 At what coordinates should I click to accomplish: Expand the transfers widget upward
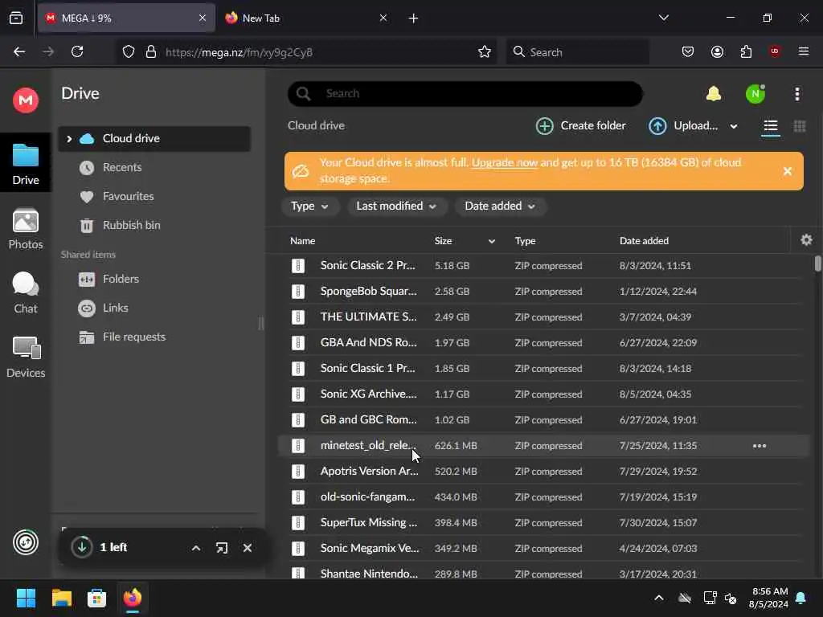point(196,548)
